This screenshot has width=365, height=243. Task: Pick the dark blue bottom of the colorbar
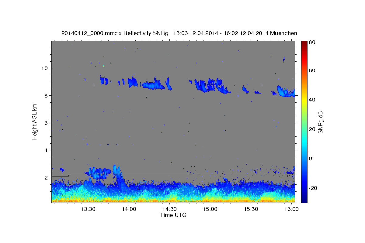pos(304,200)
